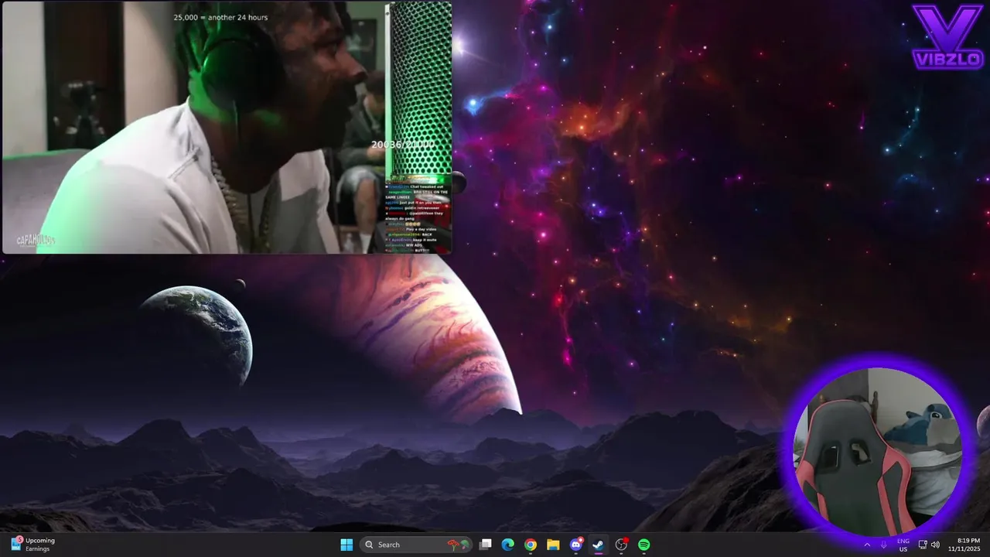This screenshot has height=557, width=990.
Task: Open the Windows Start menu
Action: coord(346,545)
